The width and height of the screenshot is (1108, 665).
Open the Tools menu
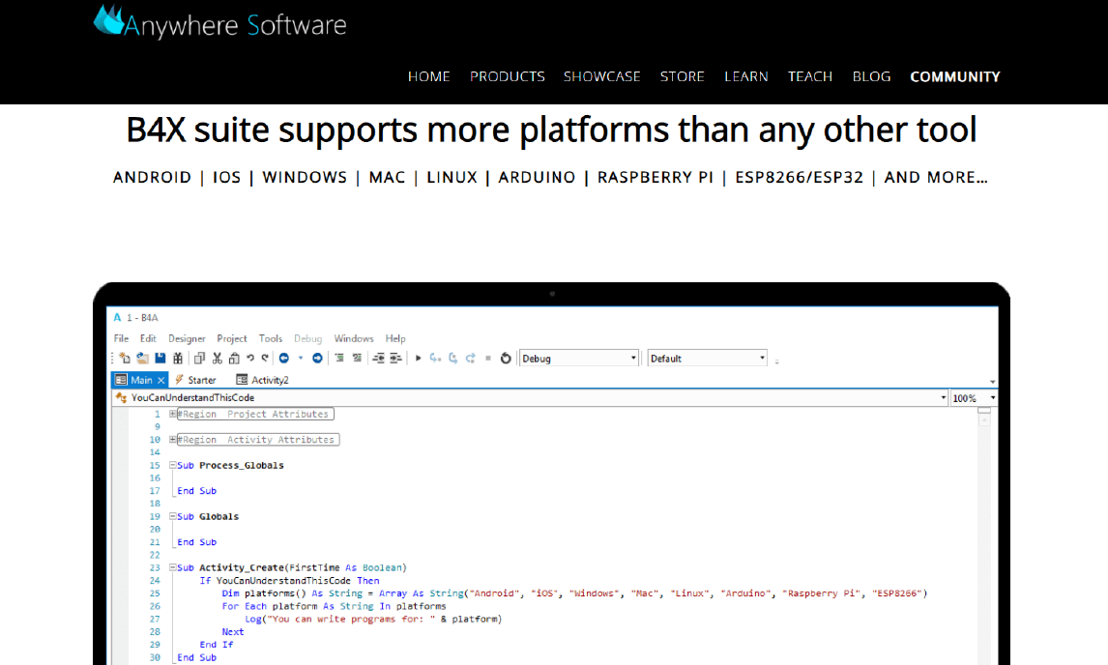pos(271,338)
